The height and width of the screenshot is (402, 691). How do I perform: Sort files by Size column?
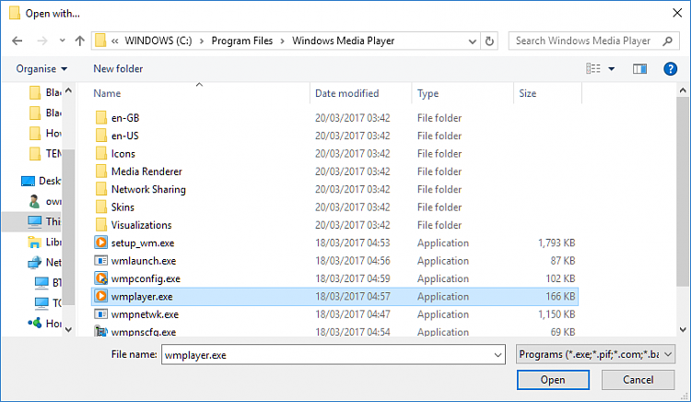coord(528,93)
